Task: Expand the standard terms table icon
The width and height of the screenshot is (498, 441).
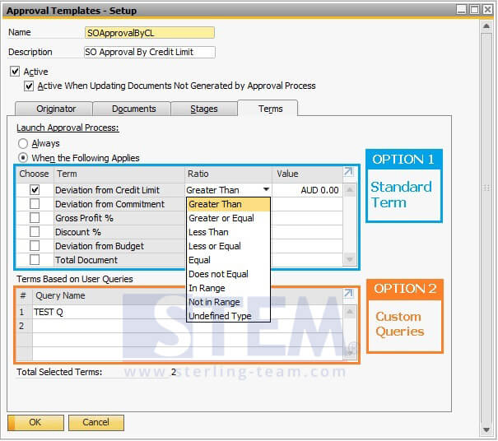Action: click(x=348, y=172)
